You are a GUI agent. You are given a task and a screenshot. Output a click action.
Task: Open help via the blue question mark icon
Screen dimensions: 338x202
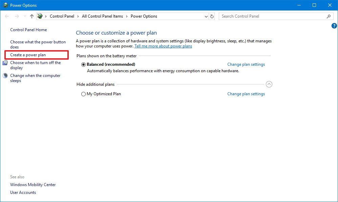coord(334,25)
